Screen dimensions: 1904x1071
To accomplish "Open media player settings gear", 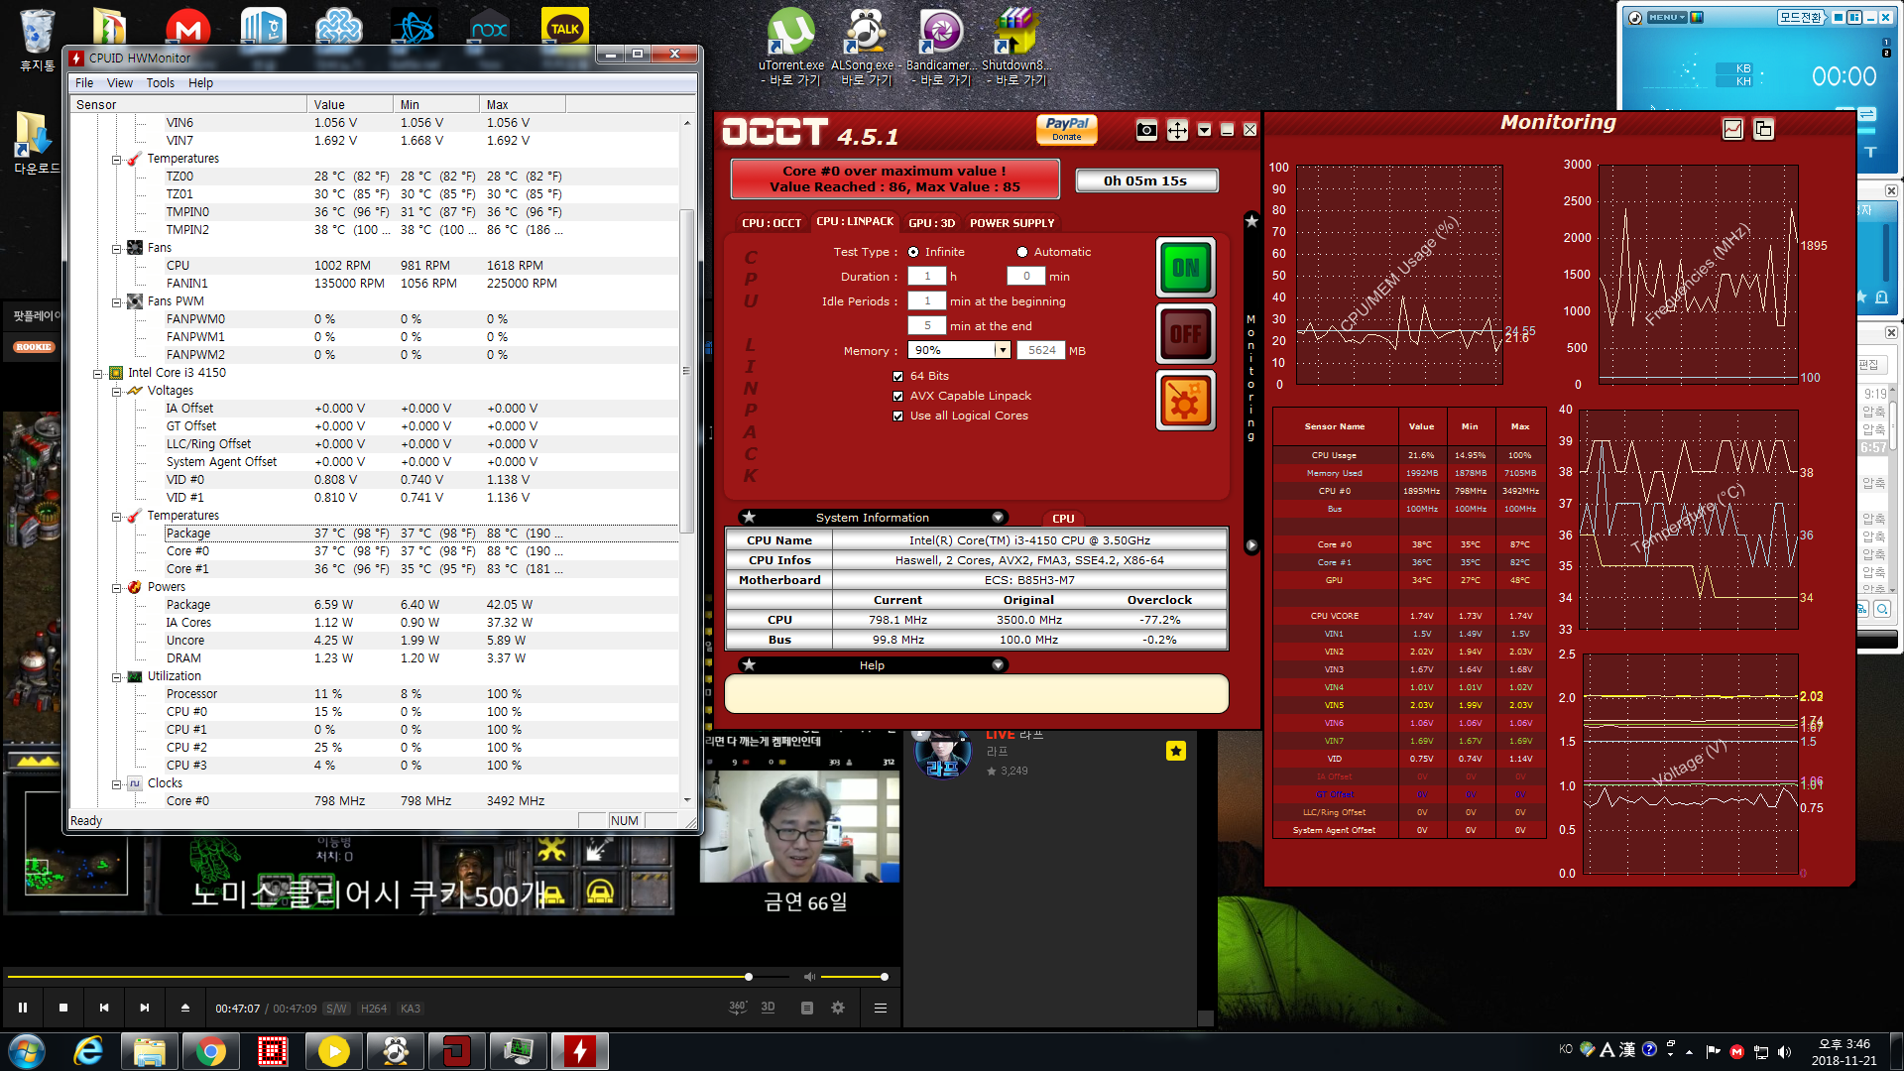I will [838, 1008].
